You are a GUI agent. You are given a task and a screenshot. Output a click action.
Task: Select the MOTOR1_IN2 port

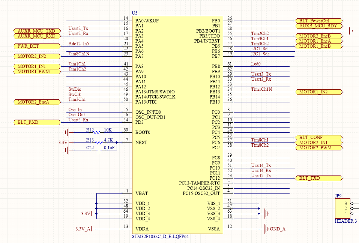click(319, 92)
